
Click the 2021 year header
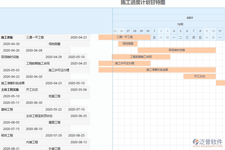pyautogui.click(x=190, y=17)
